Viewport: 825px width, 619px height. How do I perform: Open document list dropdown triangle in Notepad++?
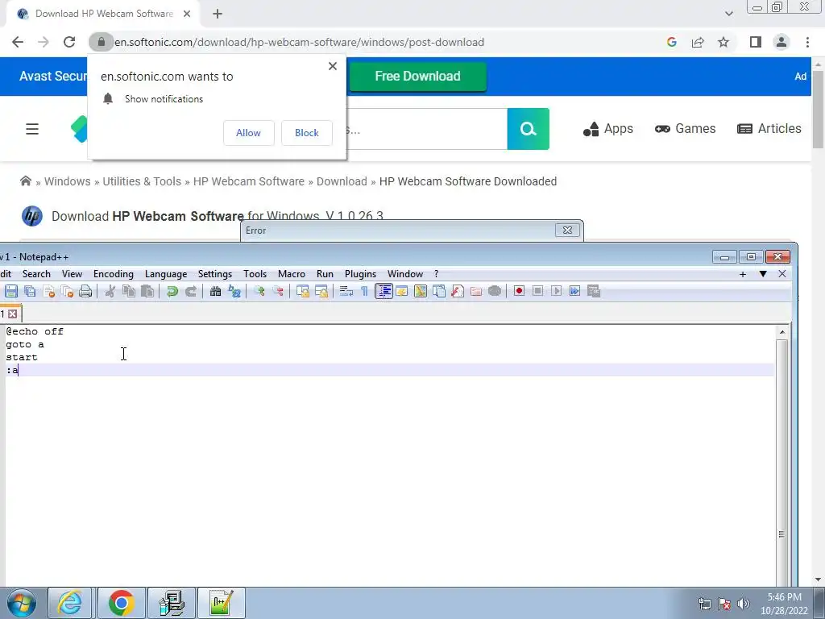tap(762, 274)
